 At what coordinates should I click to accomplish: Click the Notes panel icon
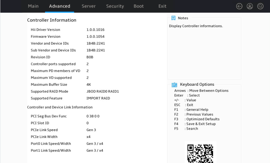(x=173, y=18)
